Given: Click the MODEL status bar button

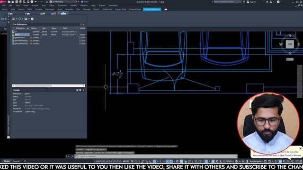Looking at the screenshot, I should tap(126, 161).
